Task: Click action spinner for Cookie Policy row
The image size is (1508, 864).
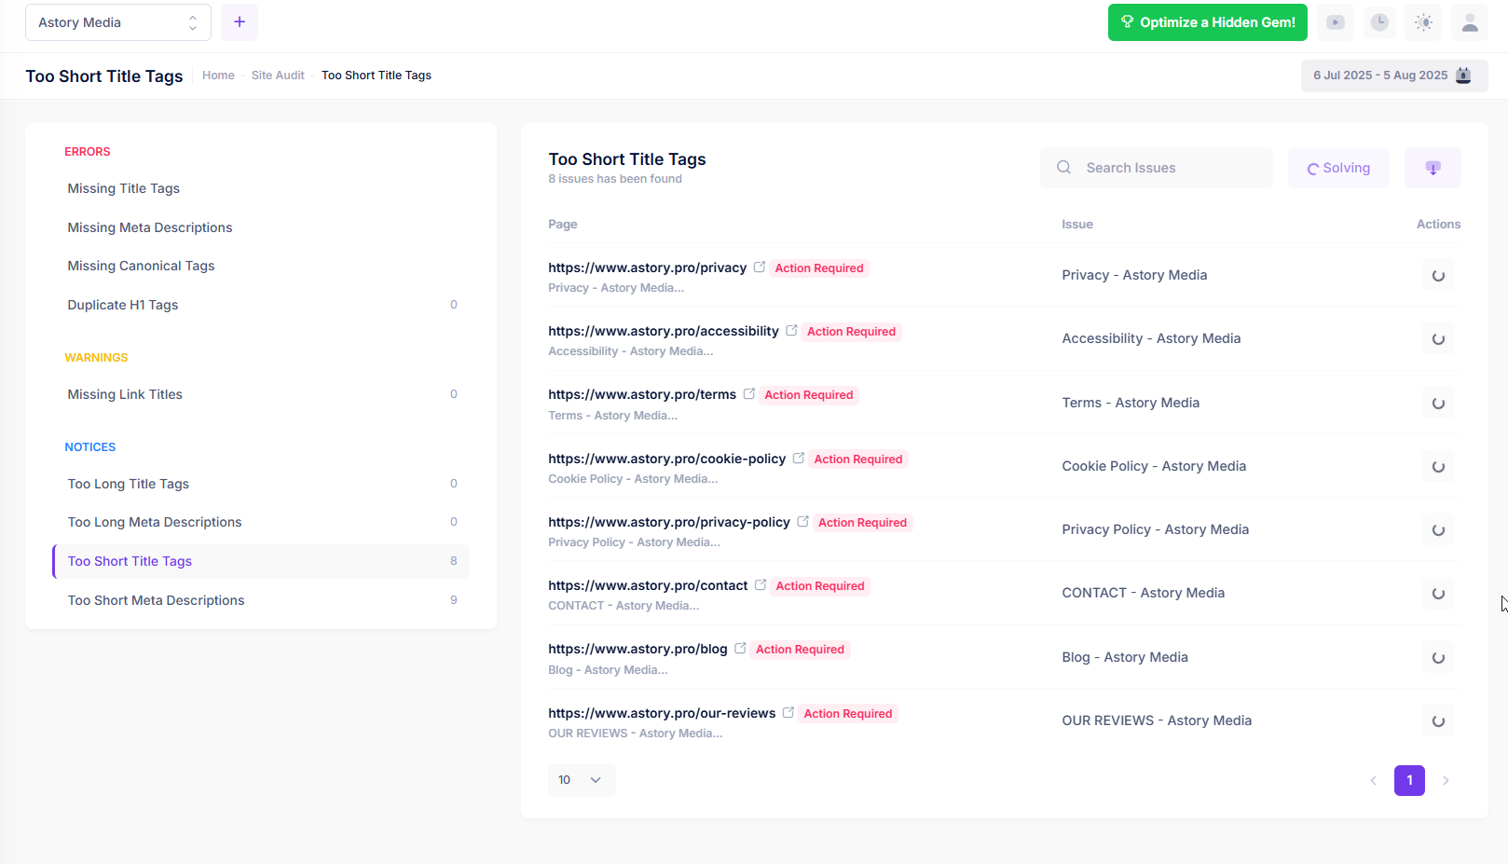Action: coord(1438,467)
